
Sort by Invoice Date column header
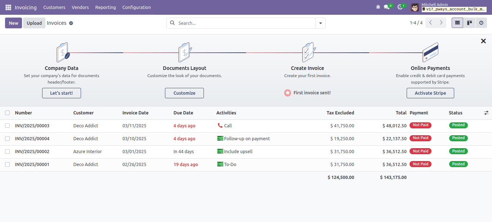135,113
